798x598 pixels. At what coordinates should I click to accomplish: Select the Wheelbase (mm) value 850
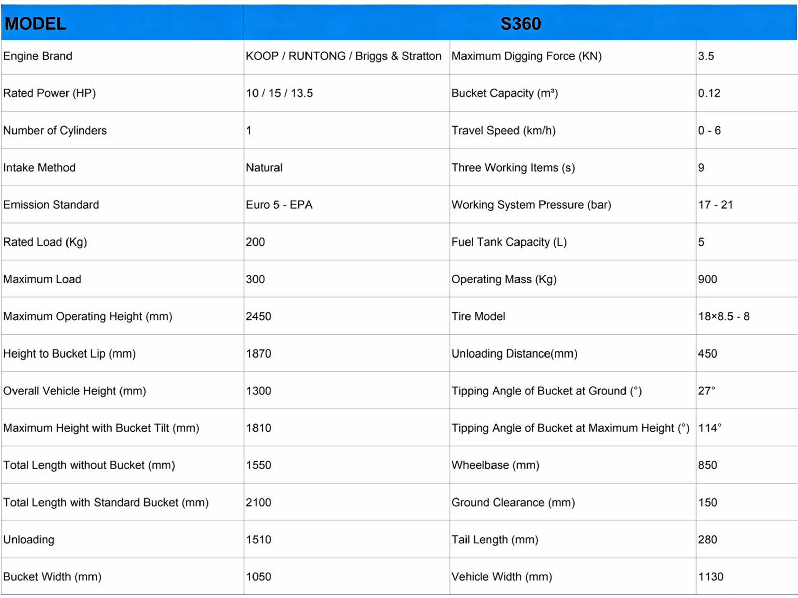click(x=707, y=465)
